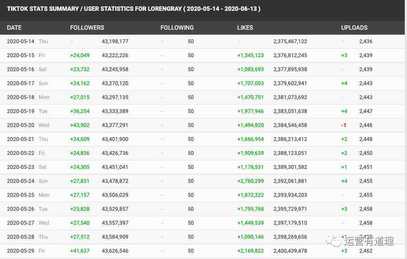The image size is (407, 259).
Task: Click follower gain +24,836
Action: pos(80,153)
